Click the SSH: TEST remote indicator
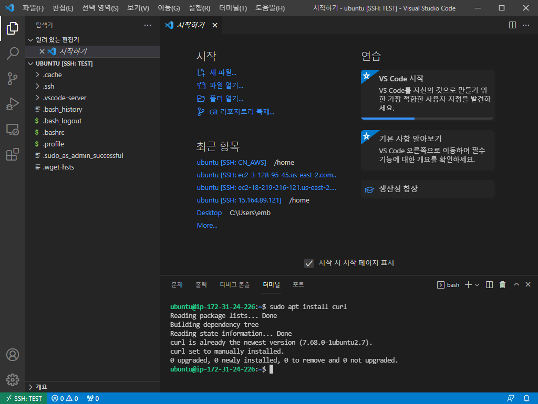The image size is (538, 404). point(24,398)
